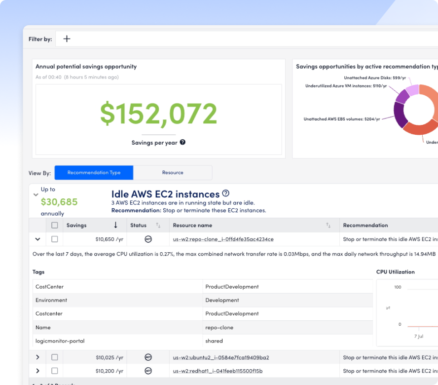Click the Unattached AWS EBS volumes: $204/yr label
The height and width of the screenshot is (385, 438).
[342, 119]
